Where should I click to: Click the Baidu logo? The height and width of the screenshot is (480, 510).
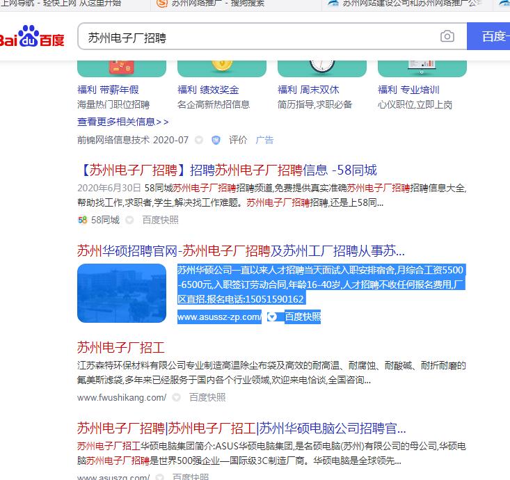32,36
